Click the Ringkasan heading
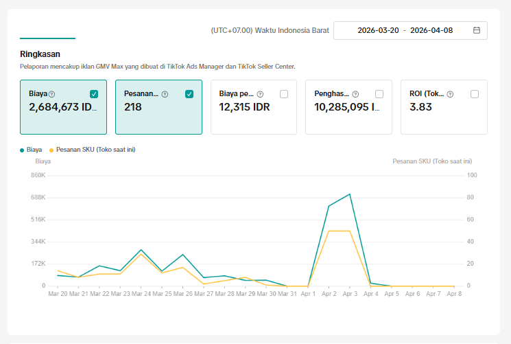 (40, 54)
